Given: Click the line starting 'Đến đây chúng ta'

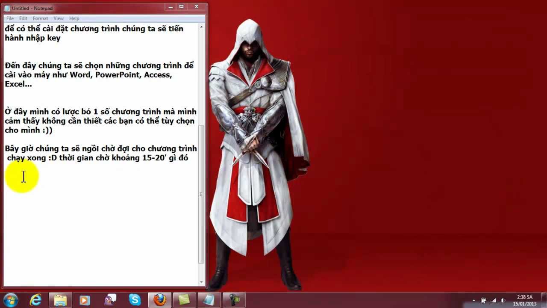Looking at the screenshot, I should pos(99,65).
